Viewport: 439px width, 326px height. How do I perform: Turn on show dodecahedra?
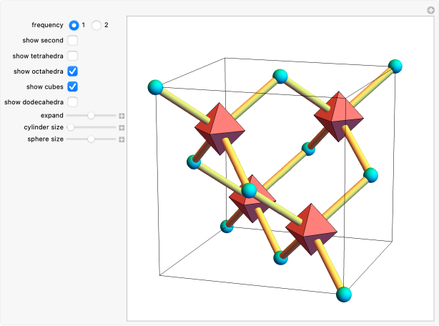coord(73,102)
